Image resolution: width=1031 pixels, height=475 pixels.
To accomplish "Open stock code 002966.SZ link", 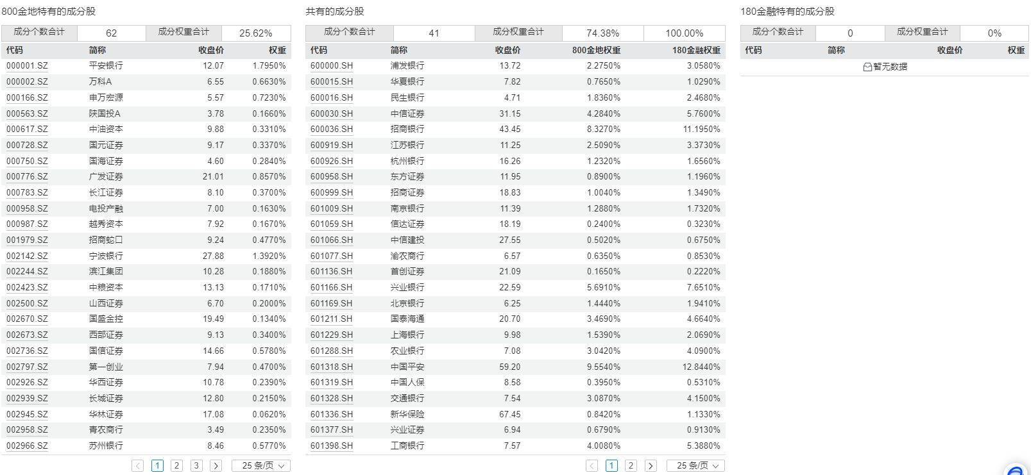I will click(x=27, y=446).
